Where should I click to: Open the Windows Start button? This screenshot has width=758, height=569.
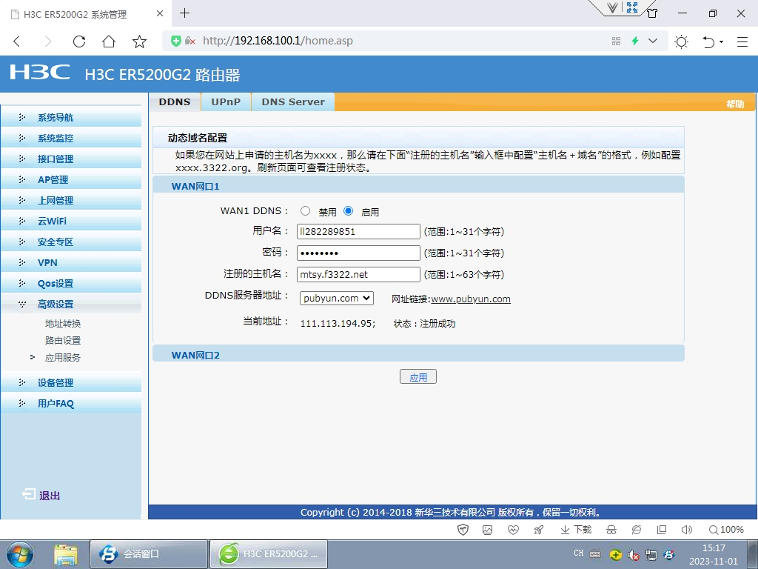19,554
